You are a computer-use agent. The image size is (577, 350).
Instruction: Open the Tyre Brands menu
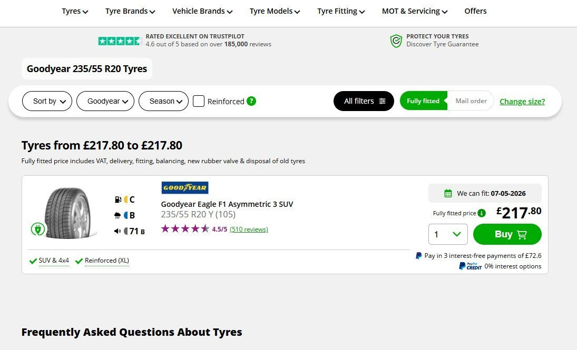coord(130,11)
